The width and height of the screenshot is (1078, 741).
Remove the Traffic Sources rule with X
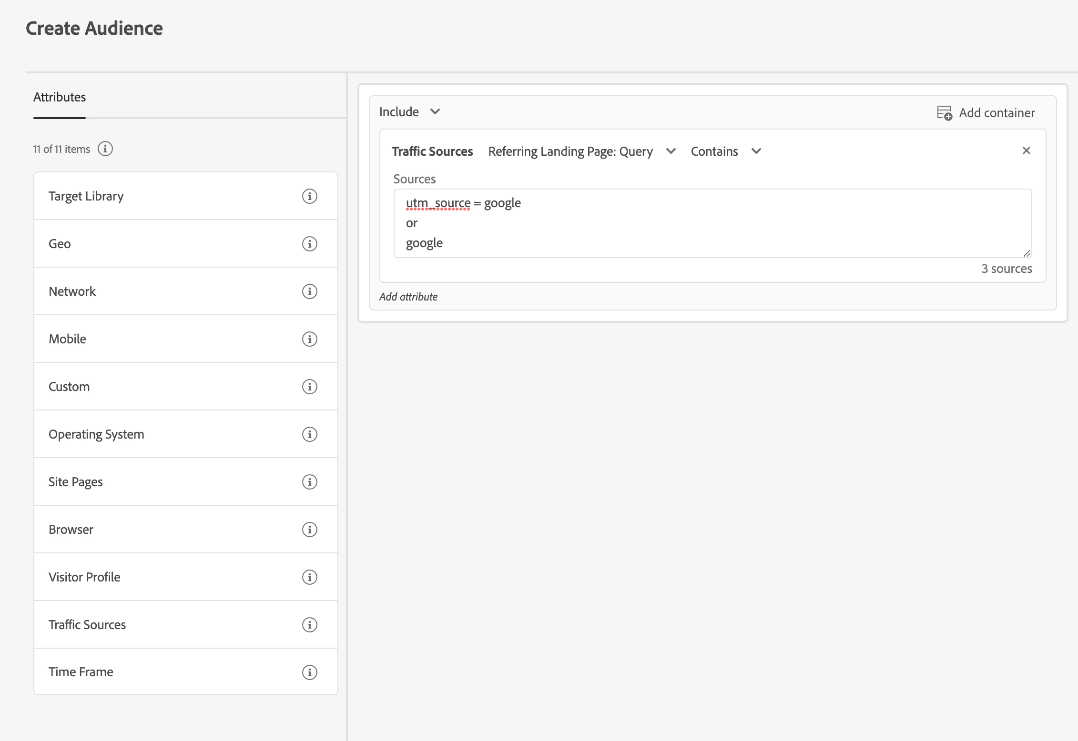pos(1027,151)
